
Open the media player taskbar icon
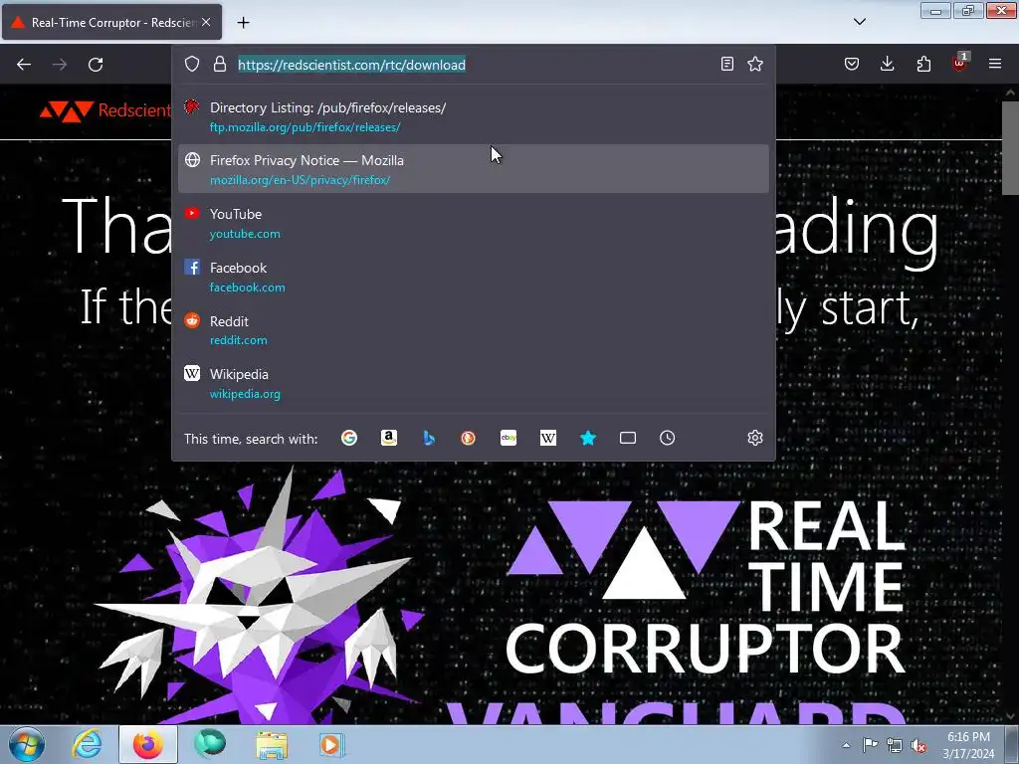pyautogui.click(x=331, y=745)
